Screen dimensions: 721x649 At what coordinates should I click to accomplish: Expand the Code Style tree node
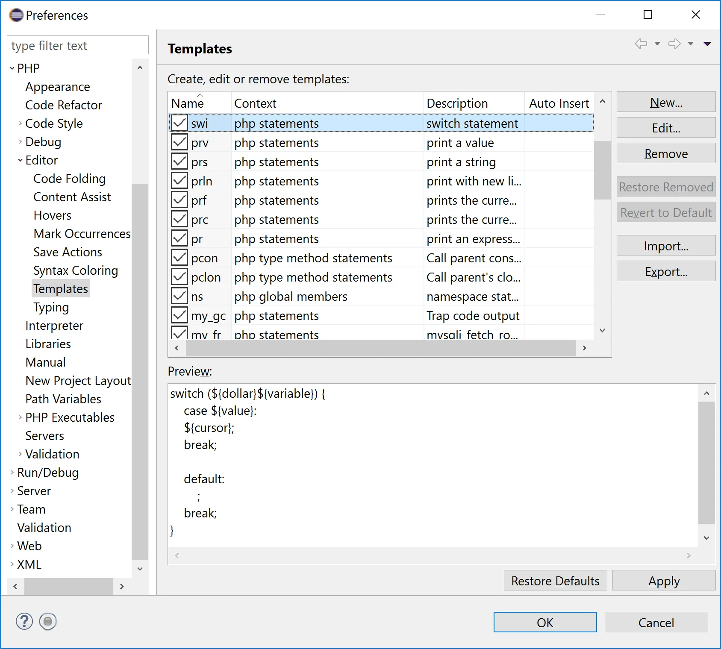point(20,123)
